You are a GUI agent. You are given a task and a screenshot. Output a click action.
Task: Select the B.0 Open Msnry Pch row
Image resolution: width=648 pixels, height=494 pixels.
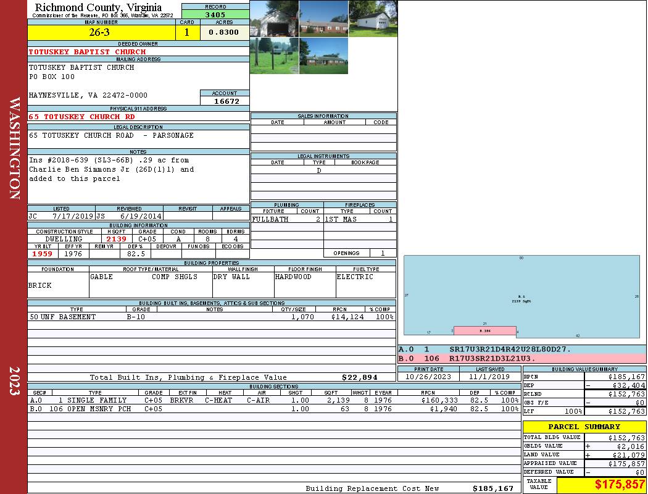pos(273,409)
